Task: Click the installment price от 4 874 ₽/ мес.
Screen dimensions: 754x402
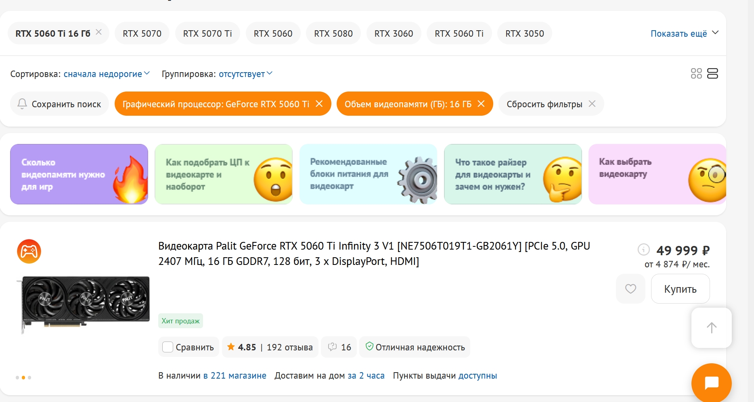Action: point(677,265)
